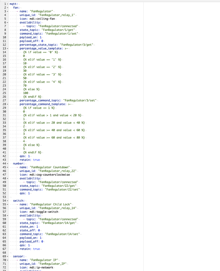220x271 pixels.
Task: Collapse the number section
Action: pyautogui.click(x=8, y=163)
